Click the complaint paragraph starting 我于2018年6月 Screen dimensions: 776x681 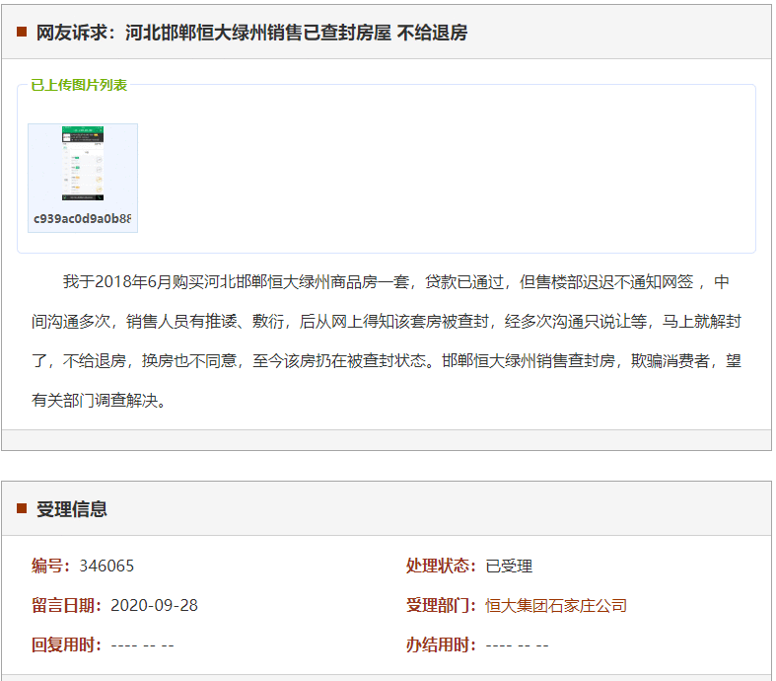tap(394, 282)
